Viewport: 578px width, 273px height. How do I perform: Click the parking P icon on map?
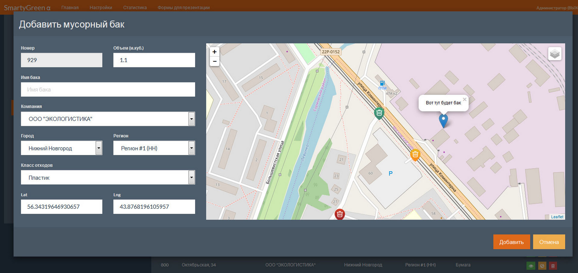390,173
